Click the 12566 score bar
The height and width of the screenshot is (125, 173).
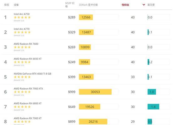(86, 17)
